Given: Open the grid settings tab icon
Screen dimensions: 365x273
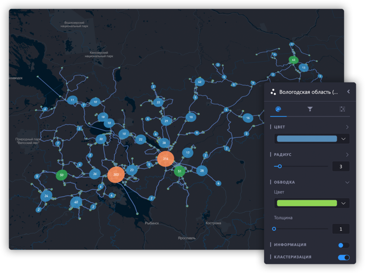Looking at the screenshot, I should (342, 109).
